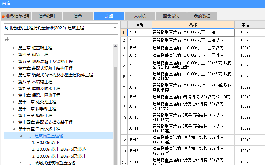Select name cell ±0.00m以下 三层以内
Viewport: 265px width, 165px height.
click(193, 48)
